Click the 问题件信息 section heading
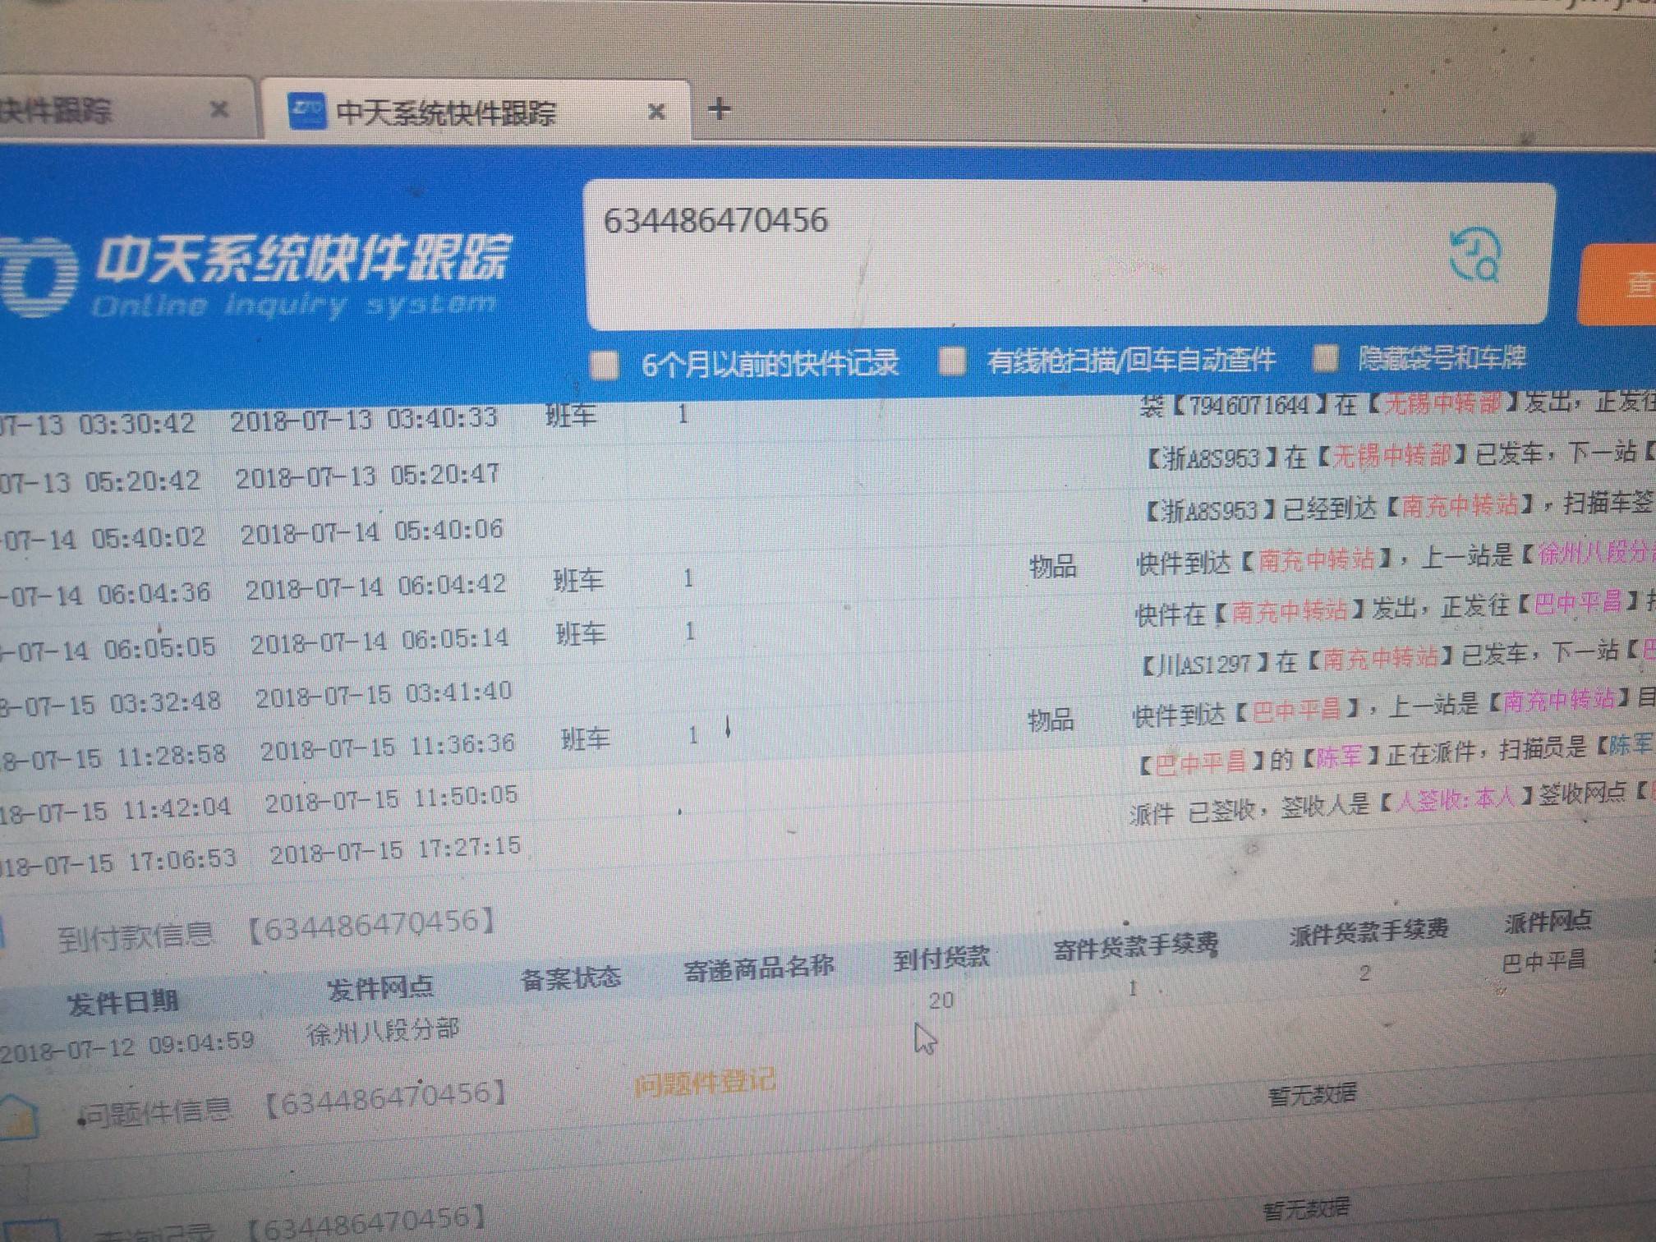Image resolution: width=1656 pixels, height=1242 pixels. coord(156,1113)
